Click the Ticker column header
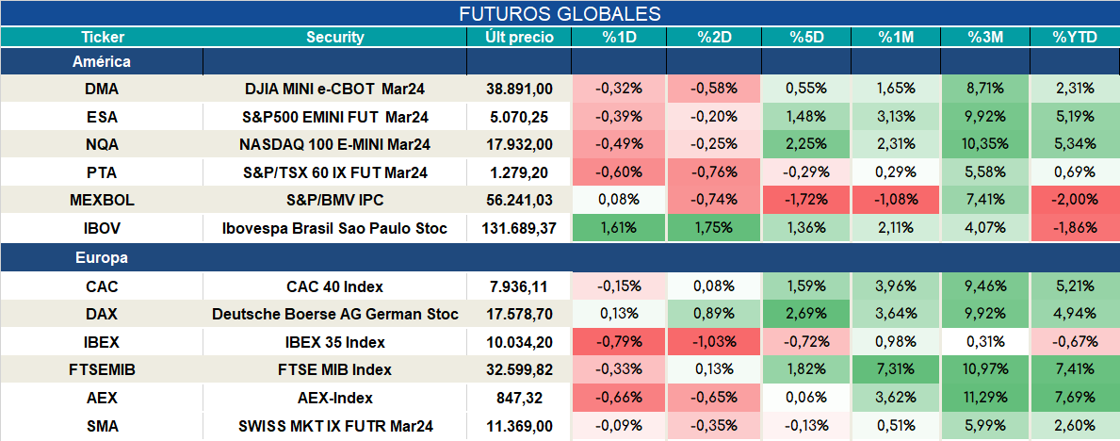 coord(102,38)
